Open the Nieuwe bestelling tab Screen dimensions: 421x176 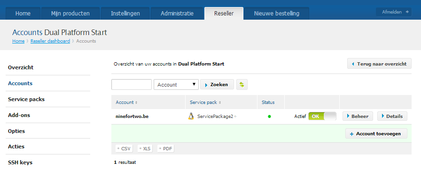click(277, 14)
